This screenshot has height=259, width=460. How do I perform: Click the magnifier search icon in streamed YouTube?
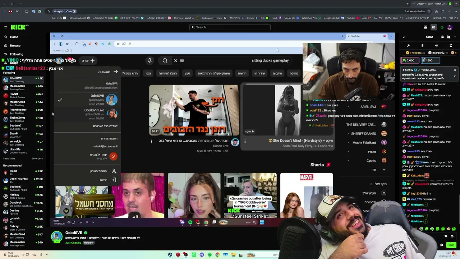coord(165,60)
